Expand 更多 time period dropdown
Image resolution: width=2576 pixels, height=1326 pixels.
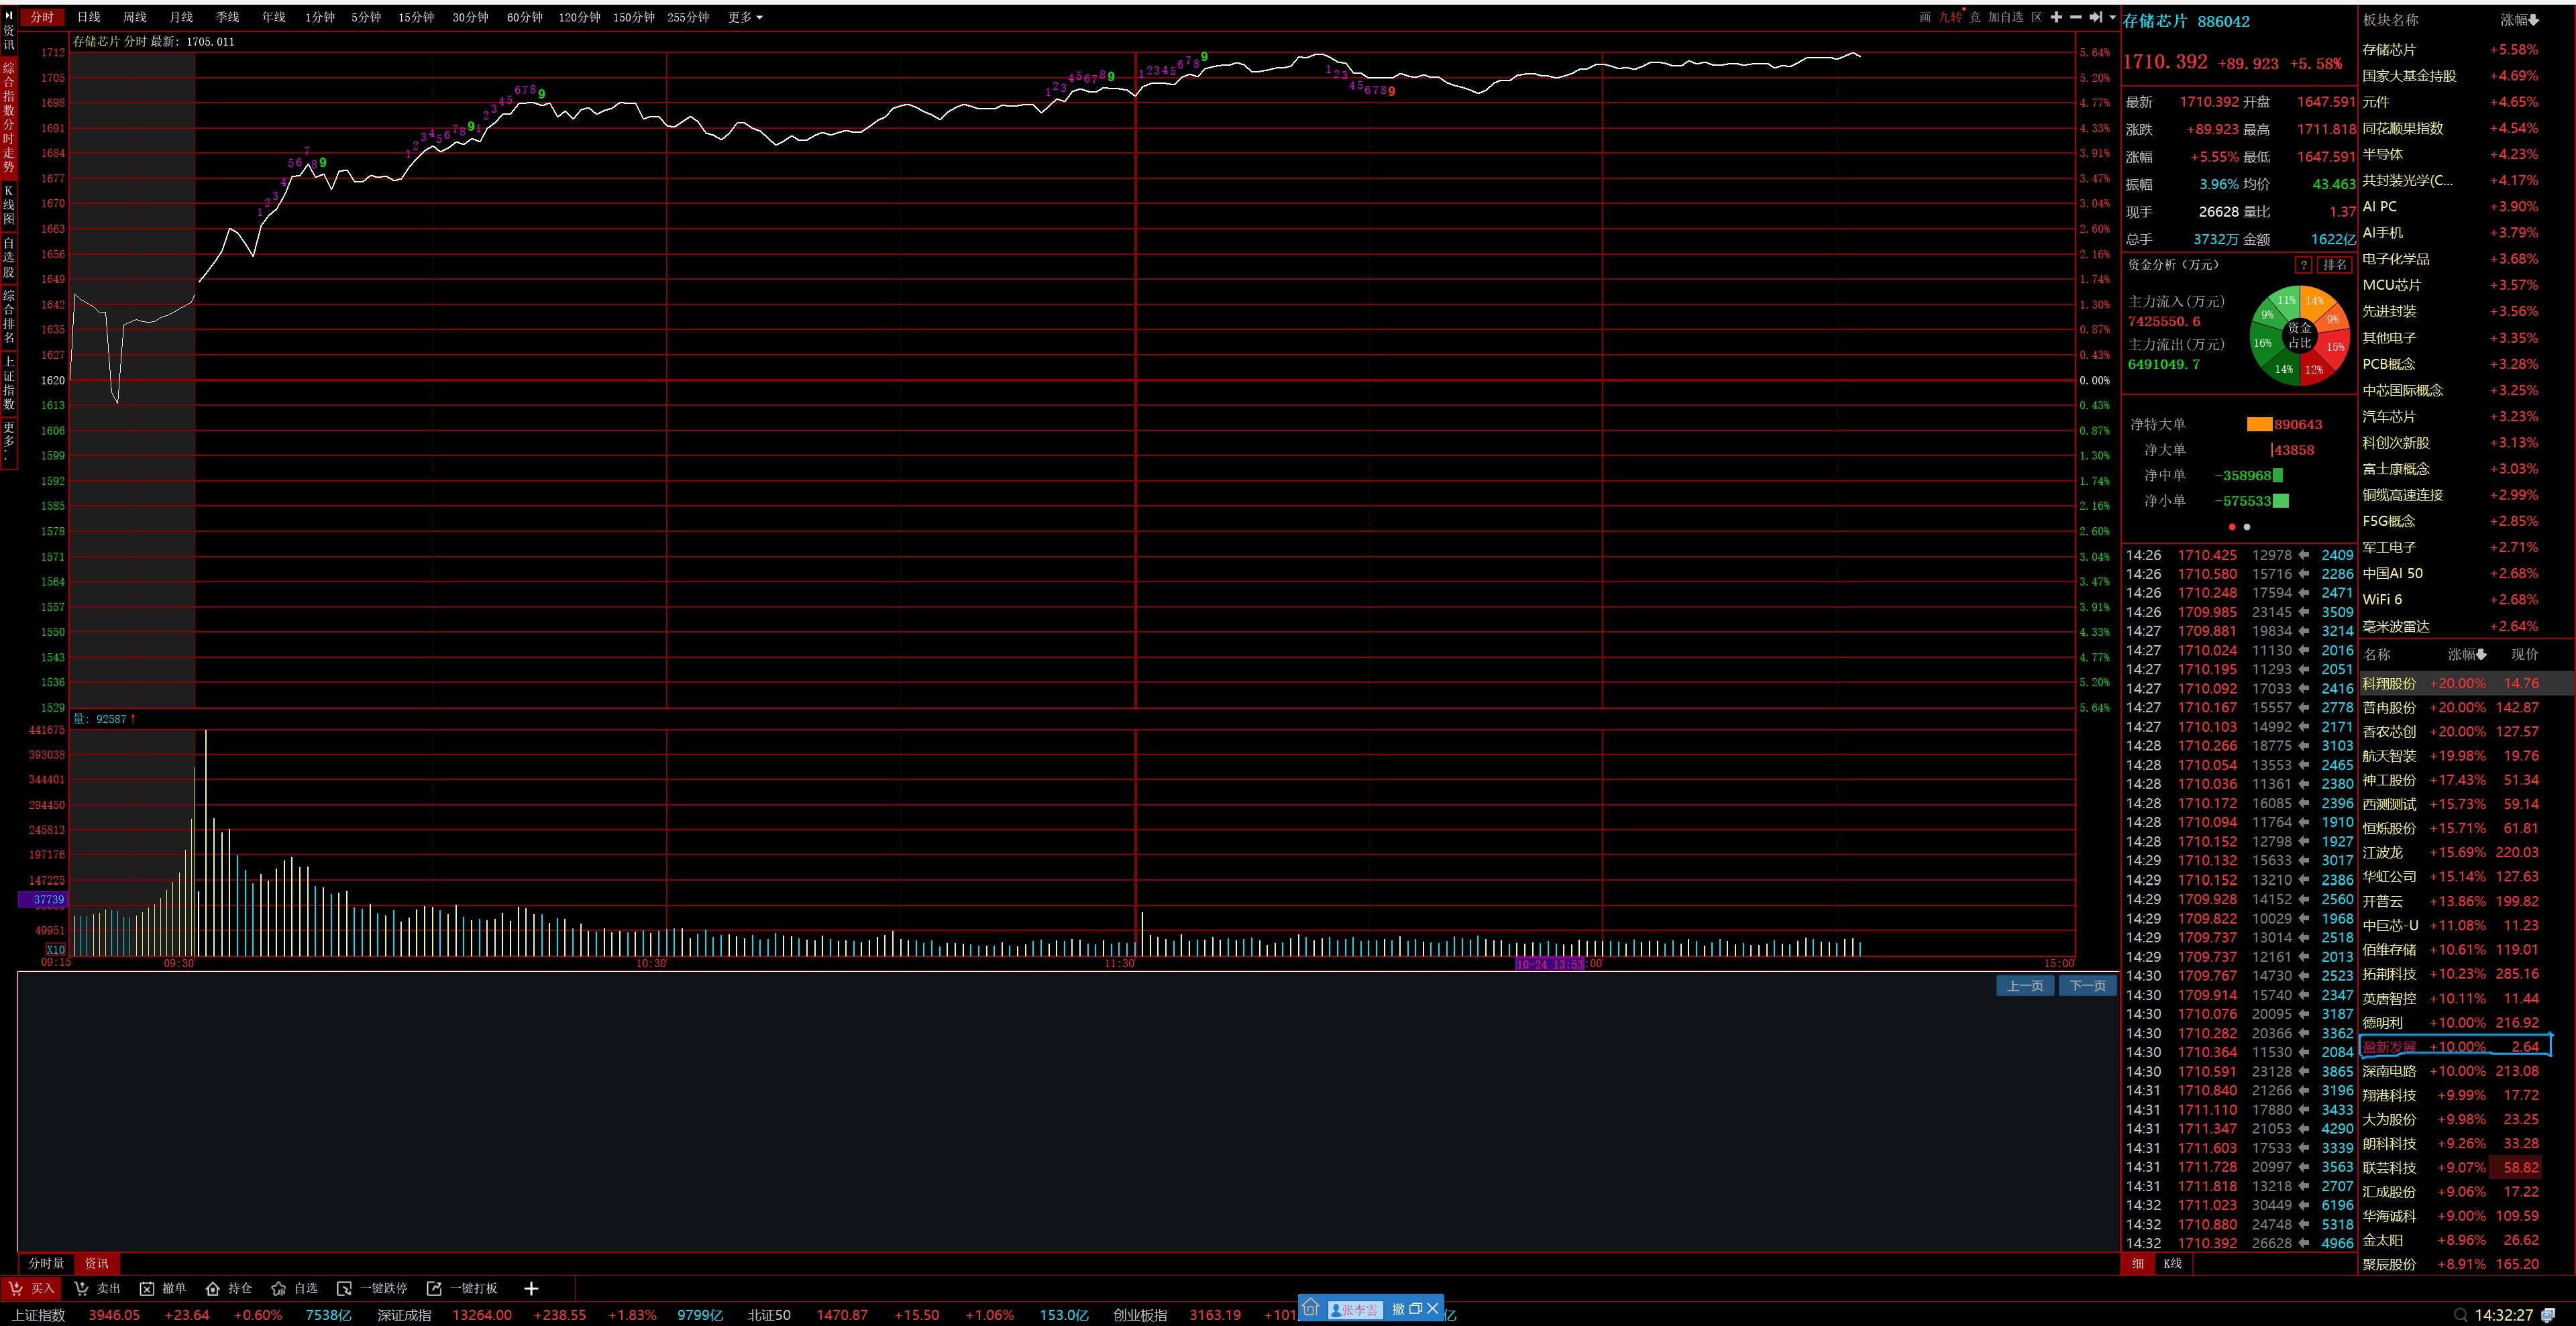(x=744, y=17)
